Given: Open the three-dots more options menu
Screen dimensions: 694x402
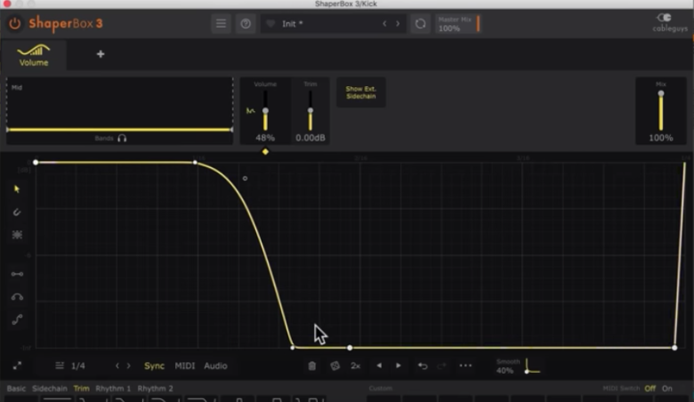Looking at the screenshot, I should (x=465, y=366).
